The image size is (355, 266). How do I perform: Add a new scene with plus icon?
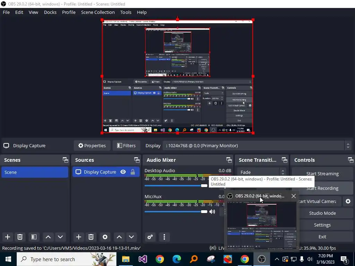[x=8, y=237]
